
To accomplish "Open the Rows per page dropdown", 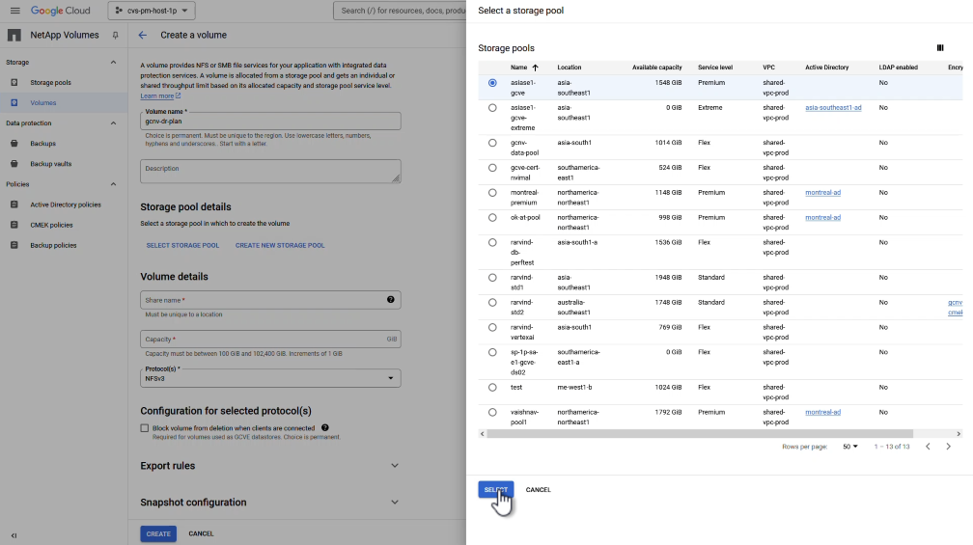I will click(x=850, y=447).
